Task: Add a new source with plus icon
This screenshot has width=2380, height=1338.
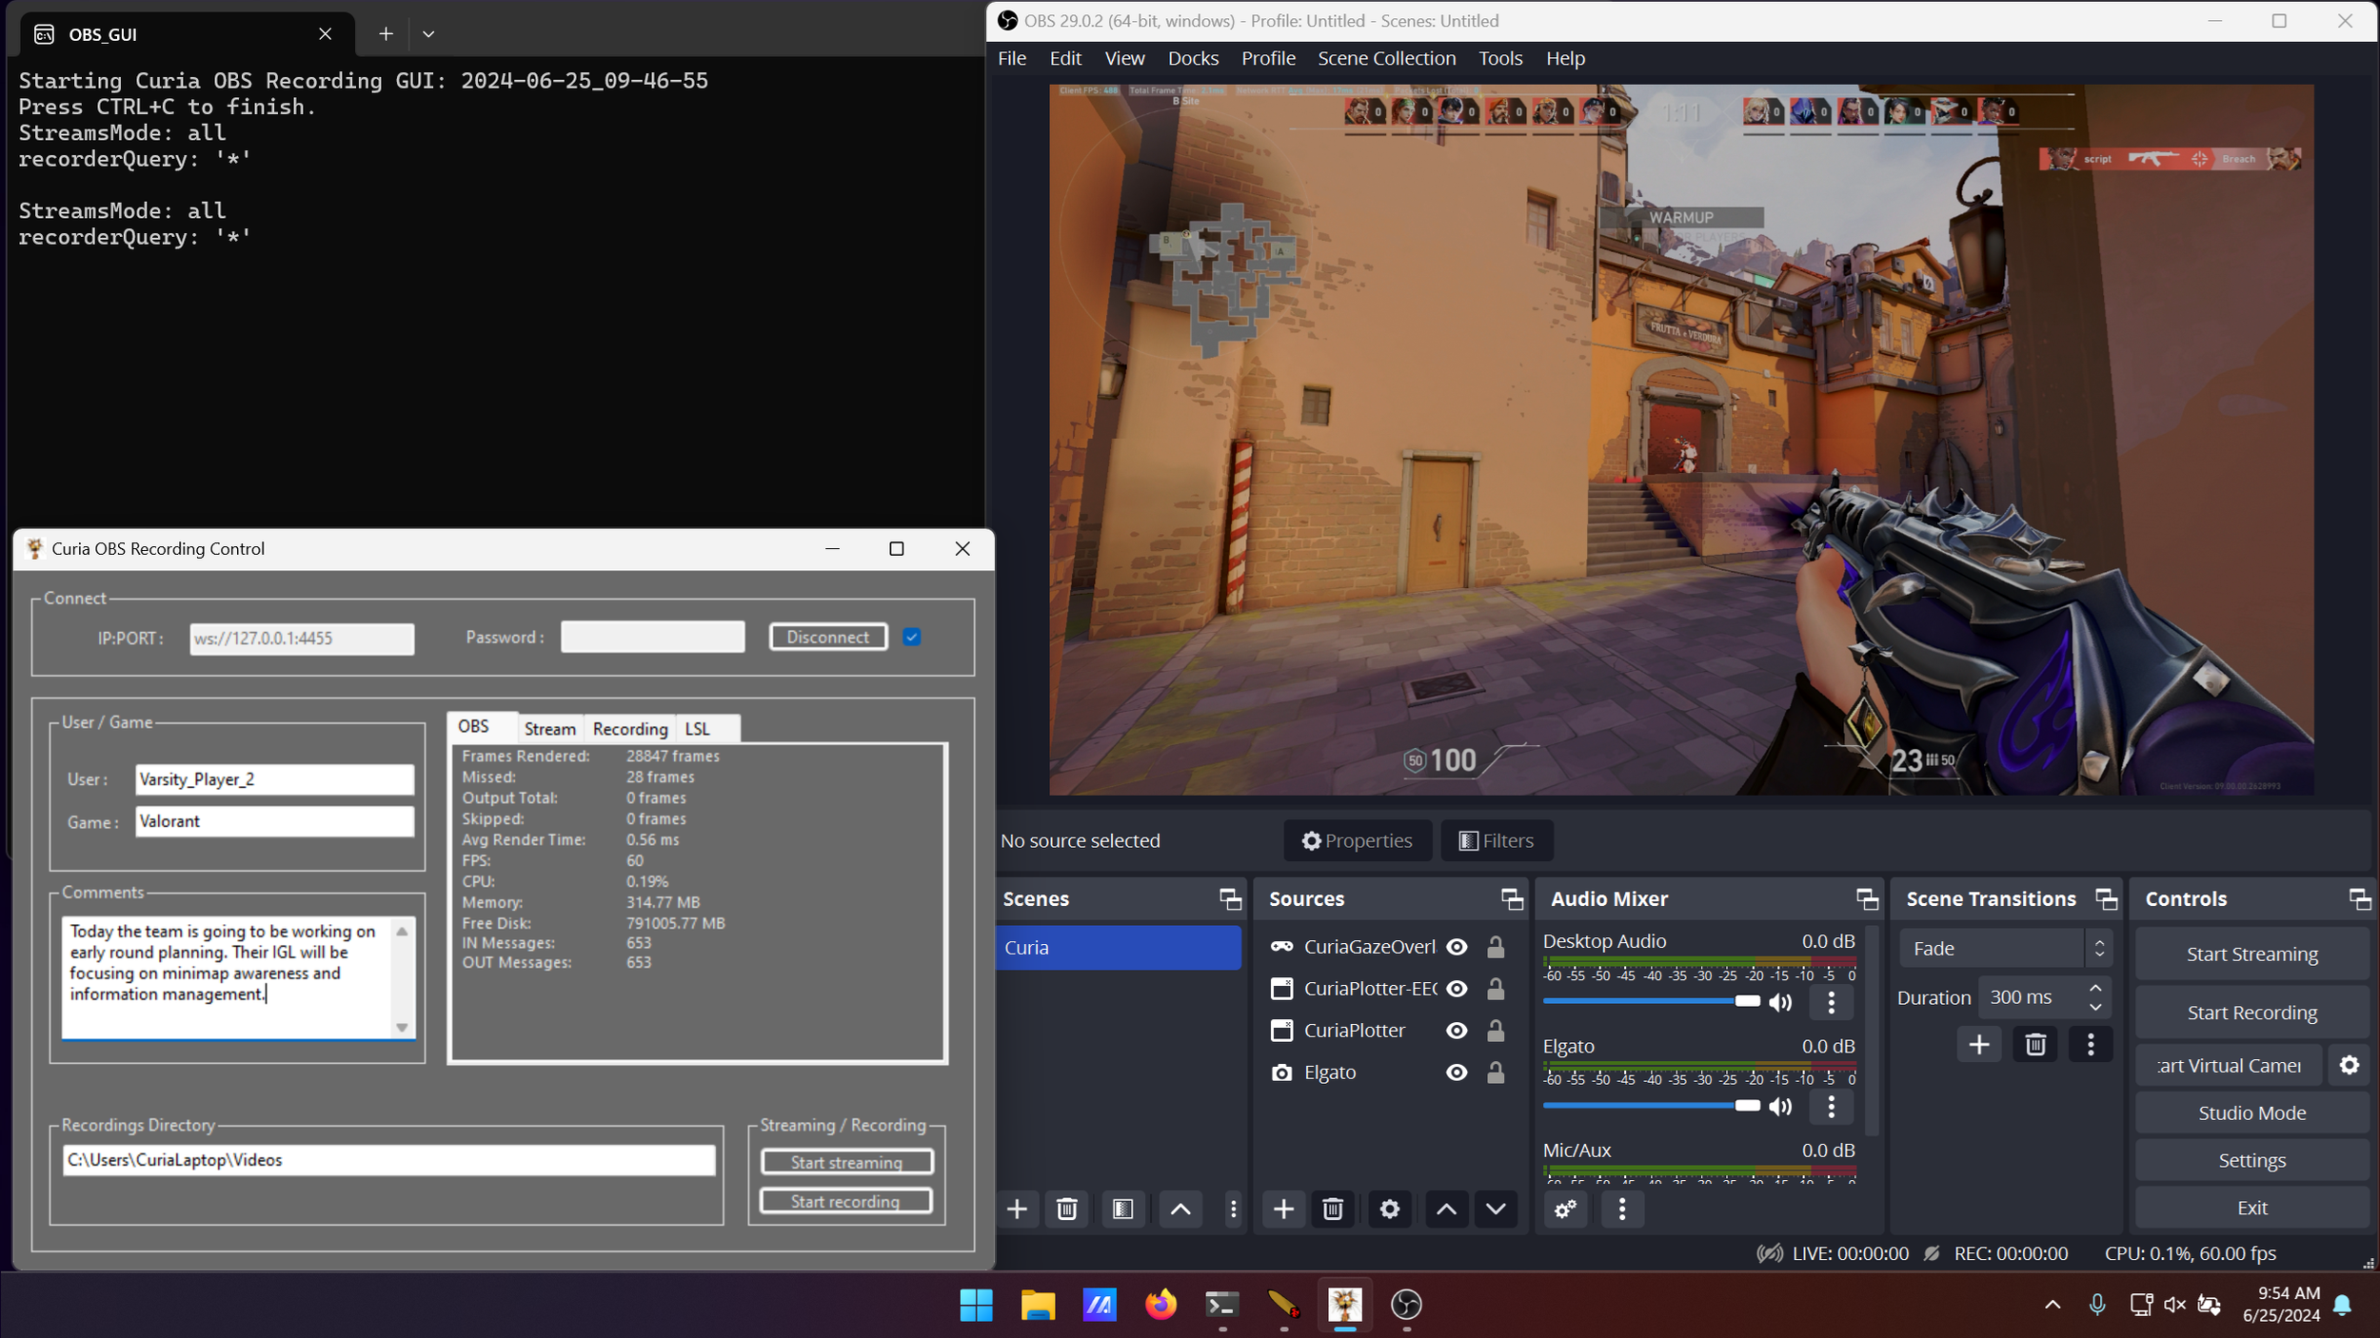Action: [x=1283, y=1209]
